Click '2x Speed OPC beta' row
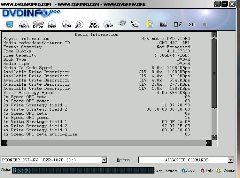The image size is (240, 178). coord(97,97)
